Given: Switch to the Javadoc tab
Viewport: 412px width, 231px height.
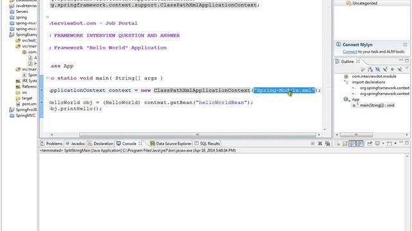Looking at the screenshot, I should (75, 144).
